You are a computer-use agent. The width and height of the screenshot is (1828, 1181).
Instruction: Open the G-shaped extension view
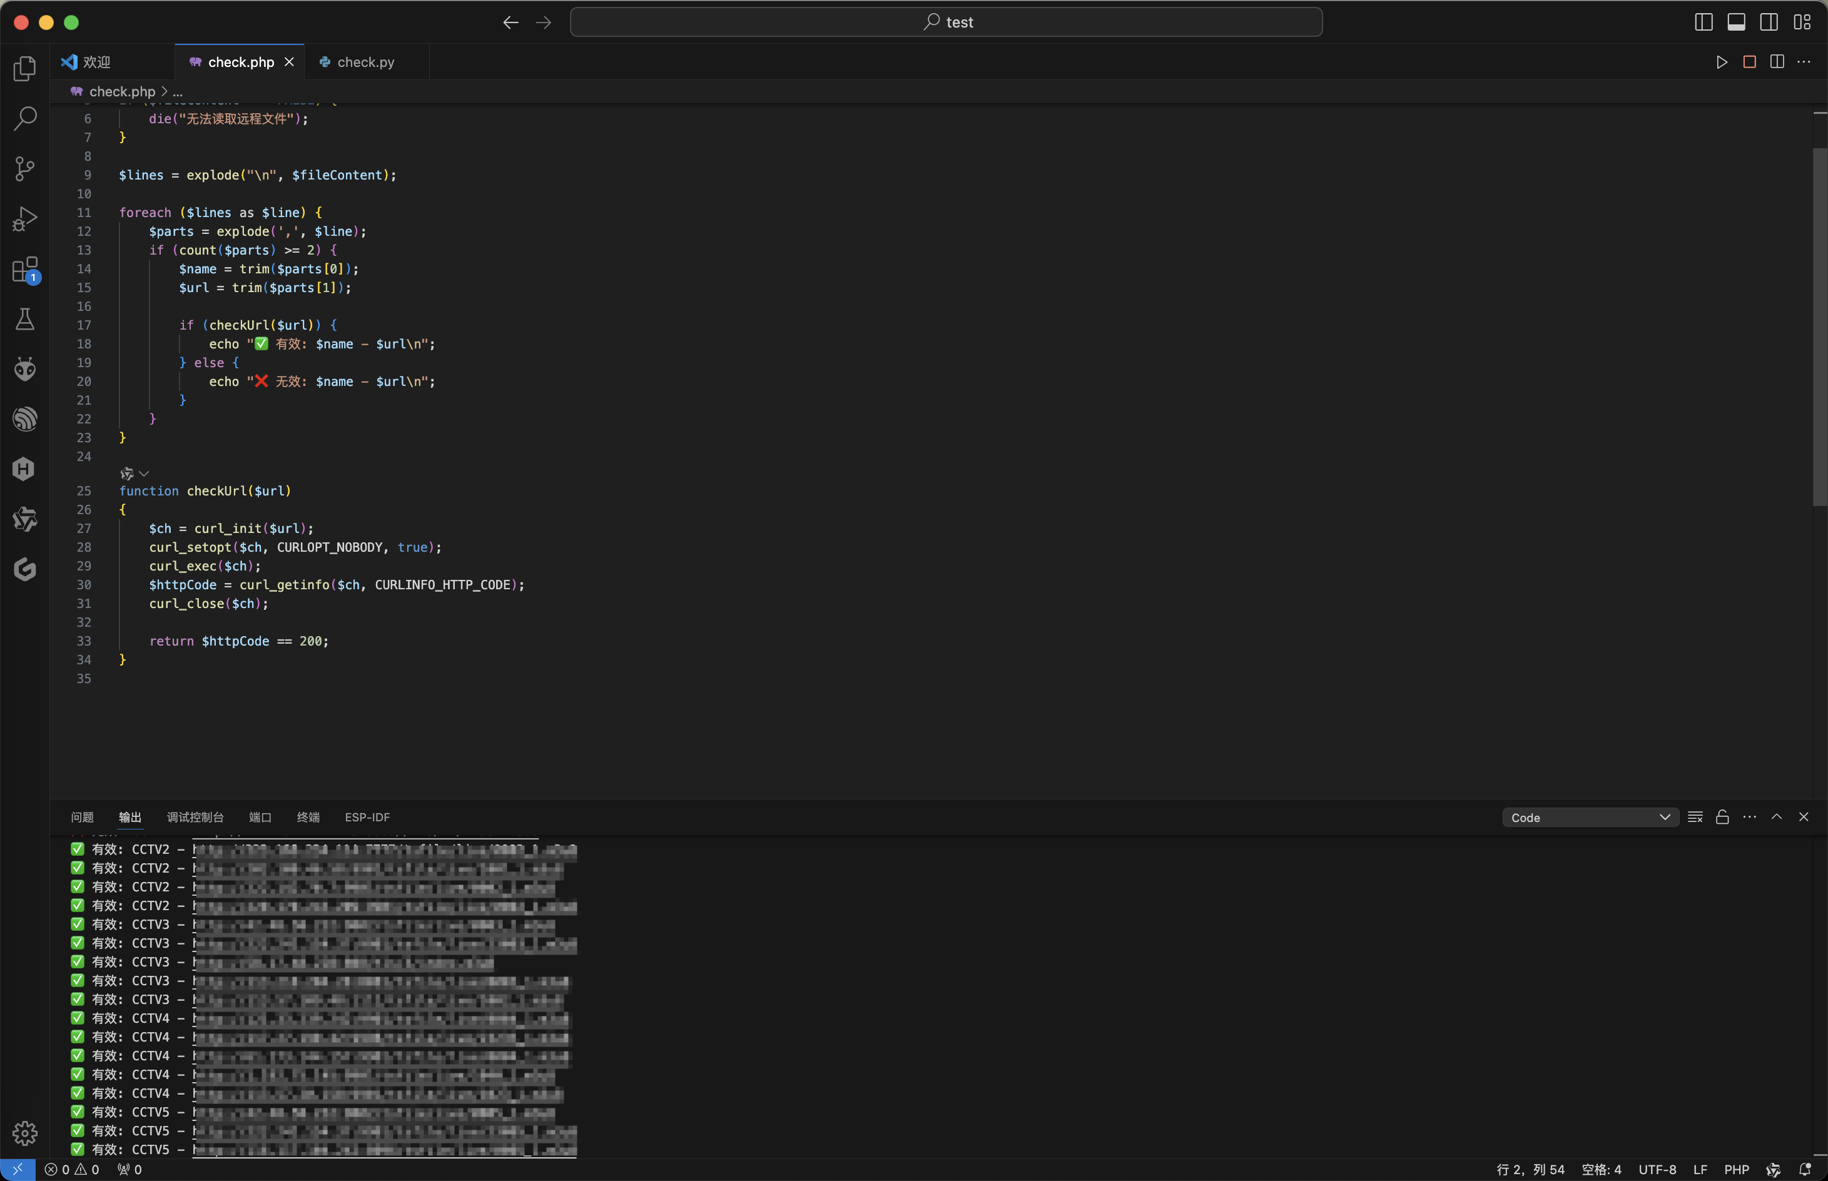[24, 569]
